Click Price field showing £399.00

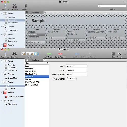[77, 70]
